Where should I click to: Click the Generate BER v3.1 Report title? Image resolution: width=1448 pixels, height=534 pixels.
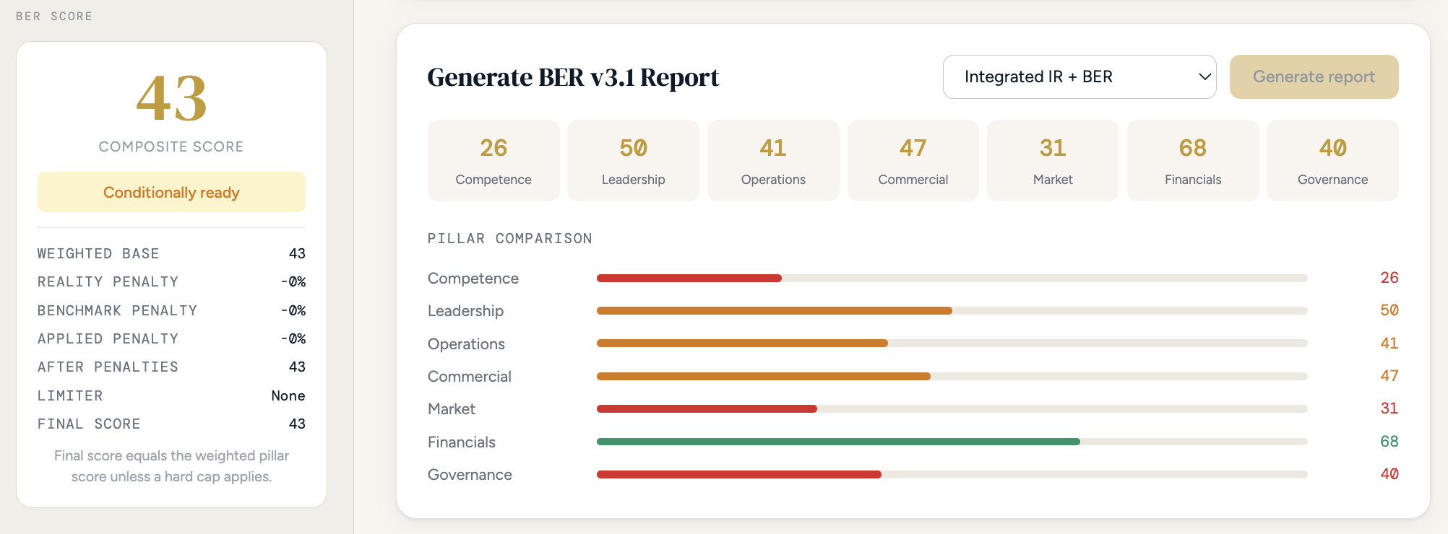pos(573,77)
